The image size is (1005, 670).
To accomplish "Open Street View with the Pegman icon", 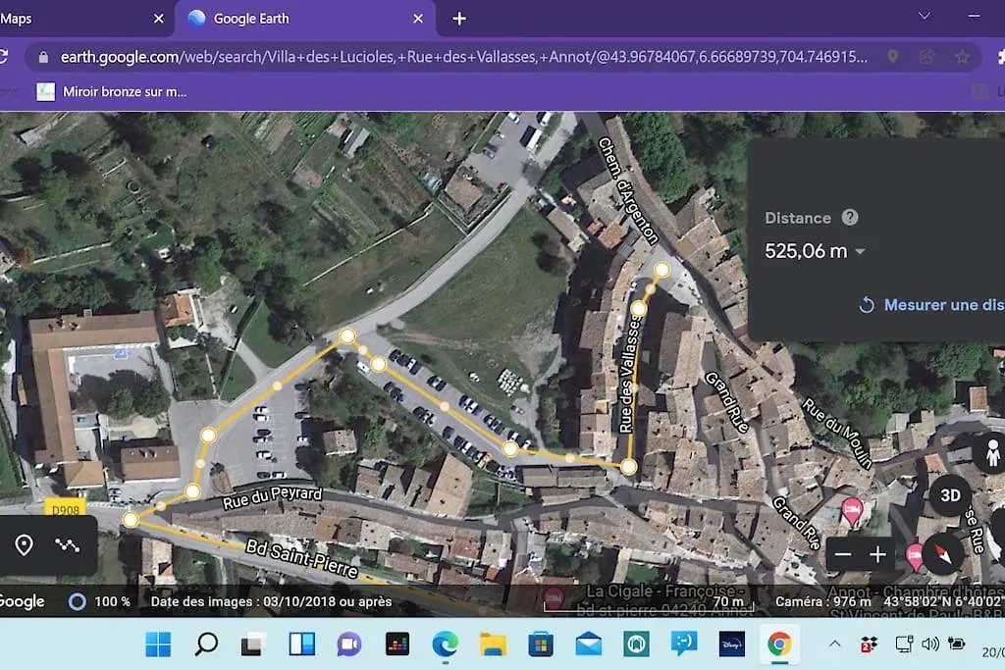I will pos(989,454).
